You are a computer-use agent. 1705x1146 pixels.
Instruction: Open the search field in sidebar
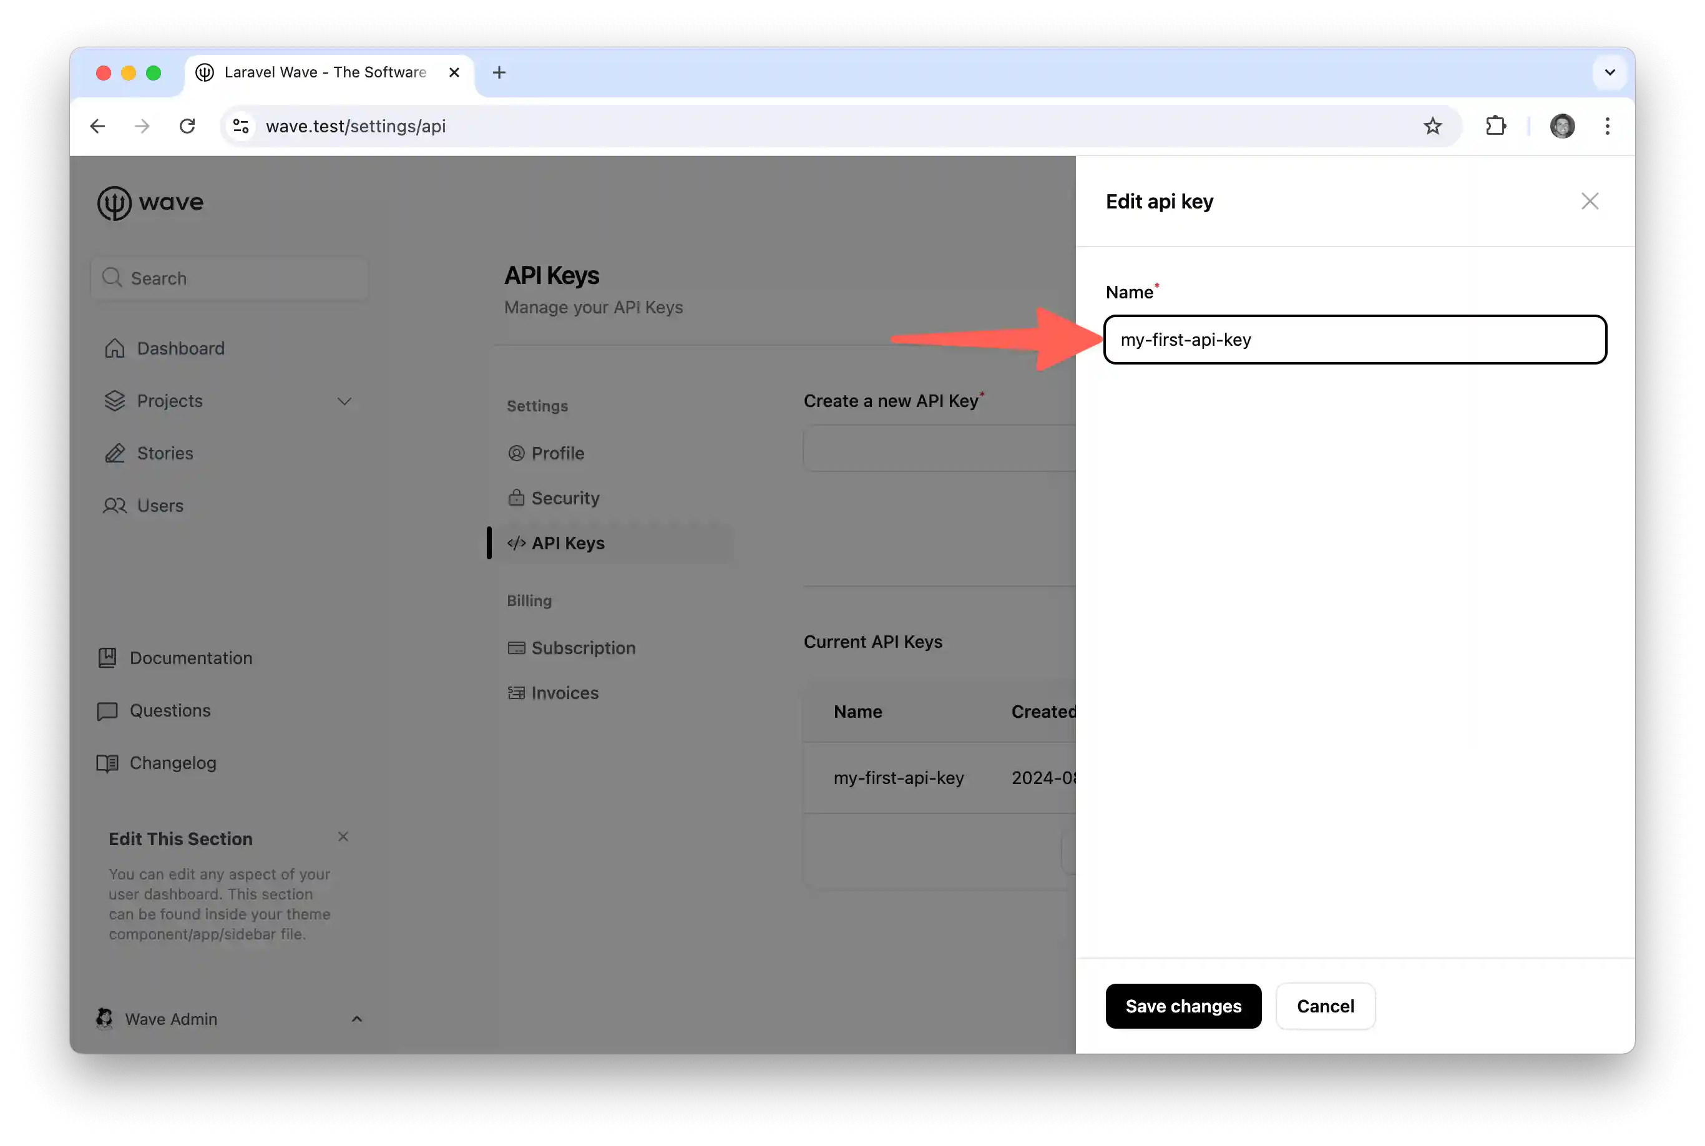(x=229, y=278)
